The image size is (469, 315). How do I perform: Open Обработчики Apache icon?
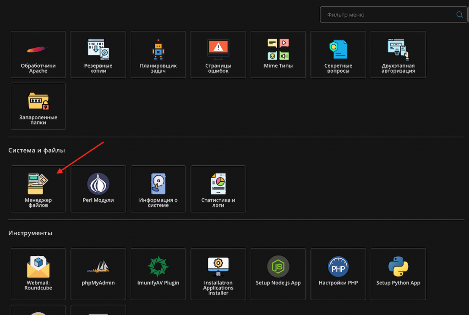tap(38, 54)
